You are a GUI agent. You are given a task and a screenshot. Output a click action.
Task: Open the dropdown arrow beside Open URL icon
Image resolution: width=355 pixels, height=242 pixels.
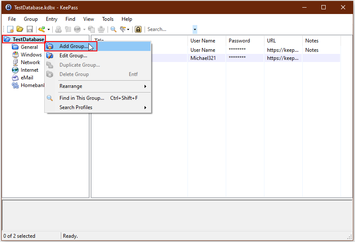pos(84,29)
